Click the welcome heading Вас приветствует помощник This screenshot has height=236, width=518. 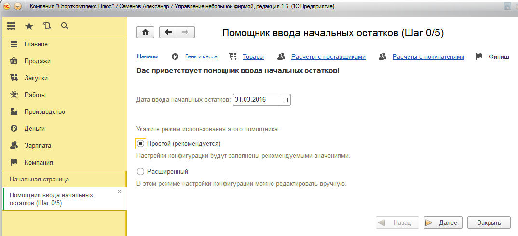[x=238, y=71]
